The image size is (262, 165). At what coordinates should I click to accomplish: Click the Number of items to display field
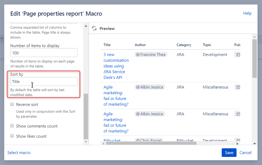pyautogui.click(x=44, y=53)
